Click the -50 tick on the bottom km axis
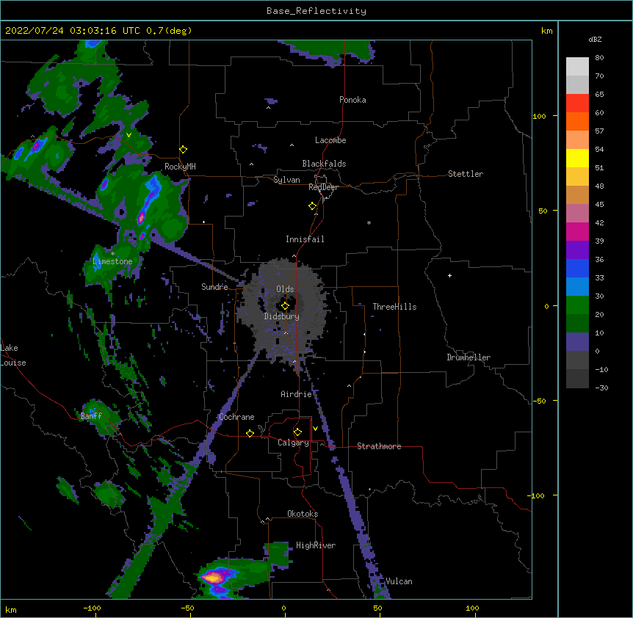Screen dimensions: 633x618 tap(187, 608)
